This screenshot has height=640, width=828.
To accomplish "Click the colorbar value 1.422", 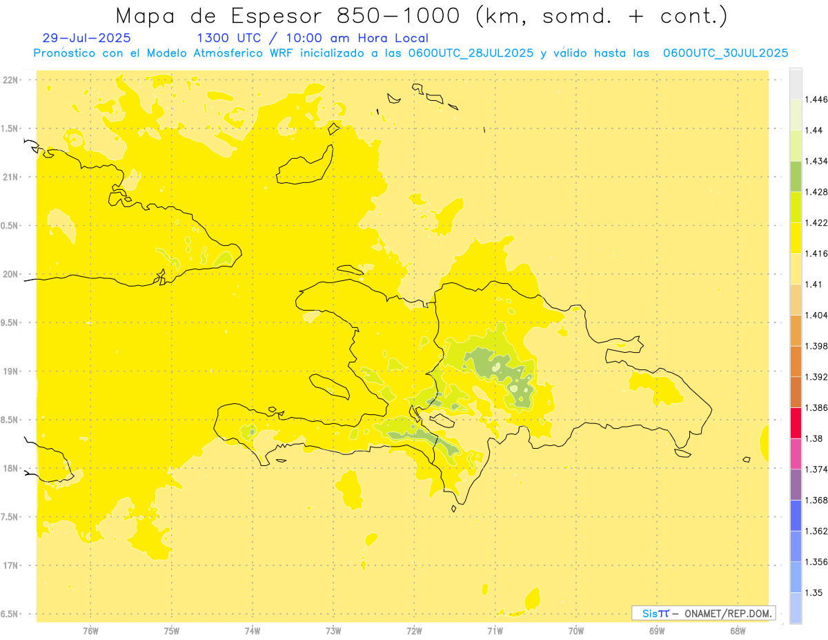I will 818,222.
